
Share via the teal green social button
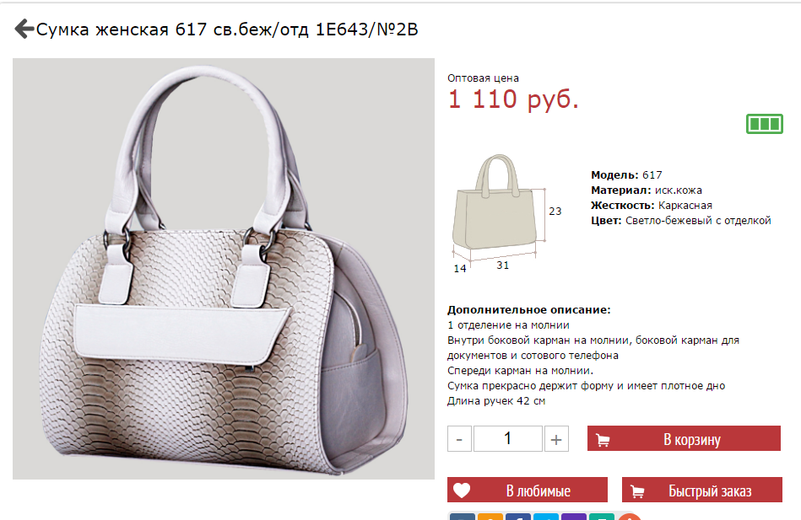[602, 517]
